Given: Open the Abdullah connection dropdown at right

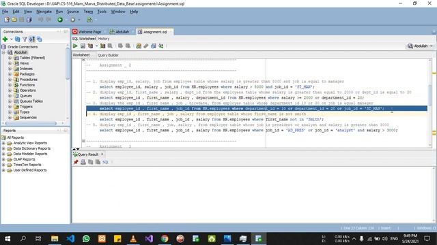Looking at the screenshot, I should [x=432, y=46].
